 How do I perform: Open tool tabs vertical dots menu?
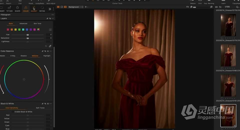pos(53,9)
